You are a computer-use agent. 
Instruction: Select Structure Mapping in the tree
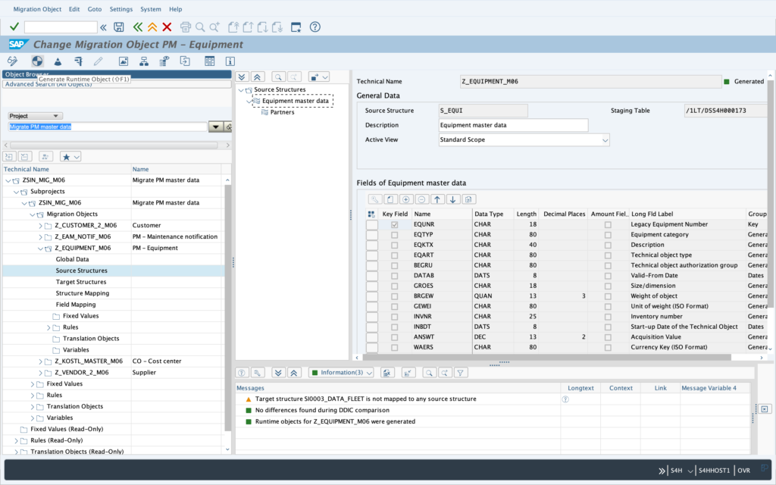tap(82, 293)
